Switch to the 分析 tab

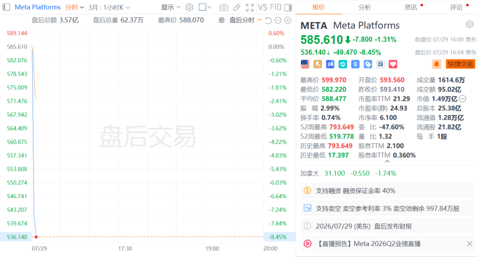pos(365,7)
